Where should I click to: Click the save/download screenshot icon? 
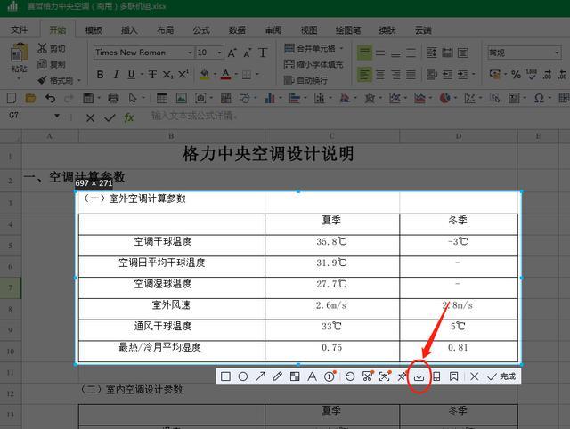click(x=419, y=376)
